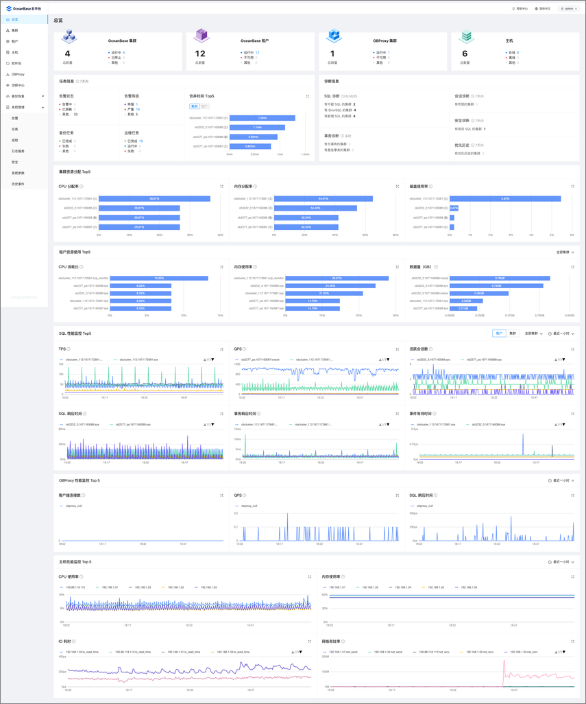Click the help icon next to CPU 消耗比
Image resolution: width=586 pixels, height=704 pixels.
[81, 267]
